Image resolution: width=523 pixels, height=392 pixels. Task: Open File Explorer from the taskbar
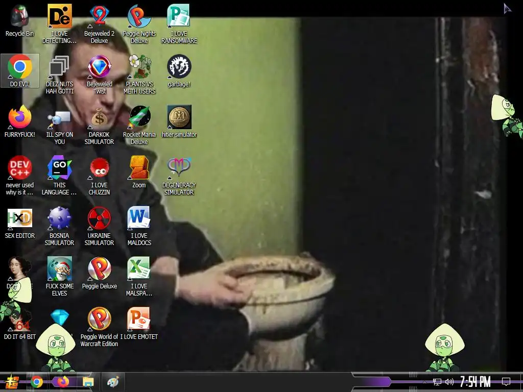88,382
